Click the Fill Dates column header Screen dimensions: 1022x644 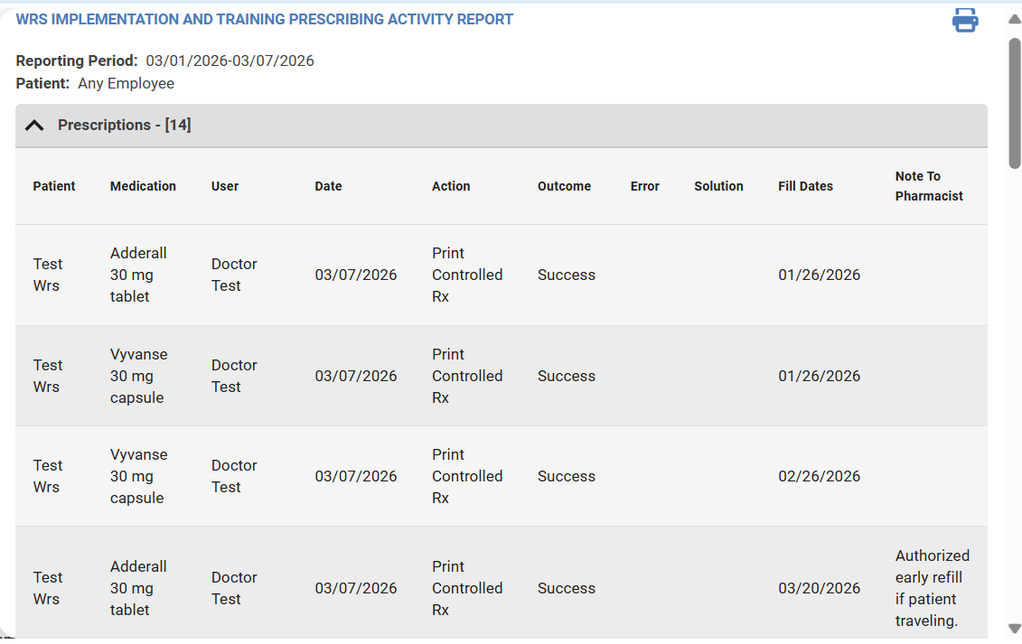[805, 186]
